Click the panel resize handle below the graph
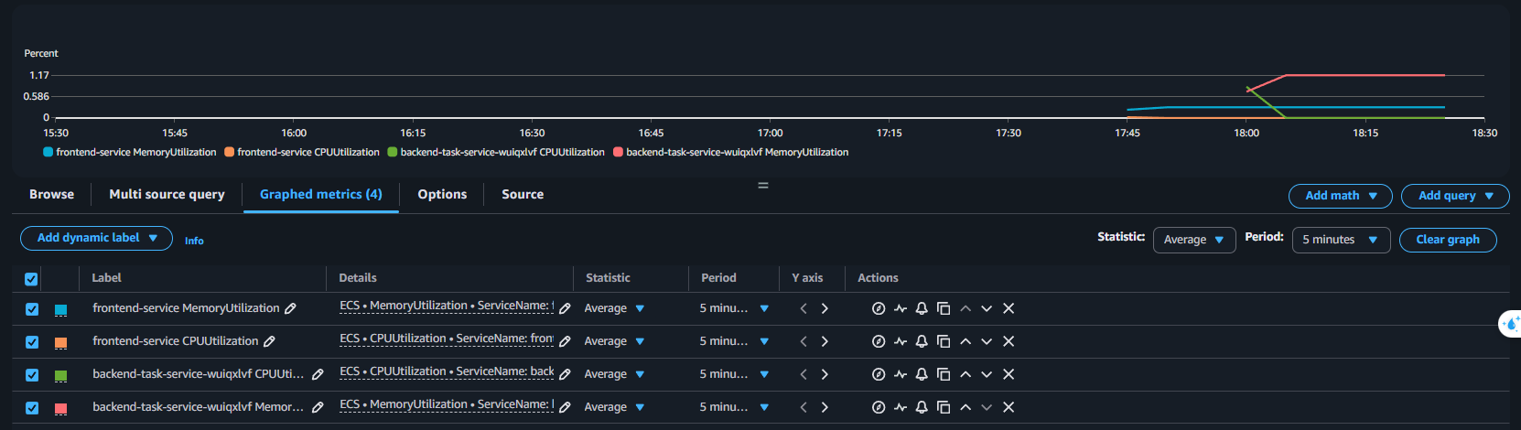Viewport: 1521px width, 430px height. point(763,185)
